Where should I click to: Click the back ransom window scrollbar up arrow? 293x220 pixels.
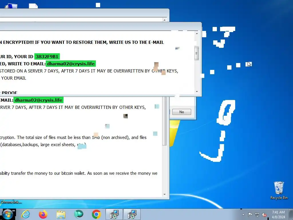tap(165, 20)
